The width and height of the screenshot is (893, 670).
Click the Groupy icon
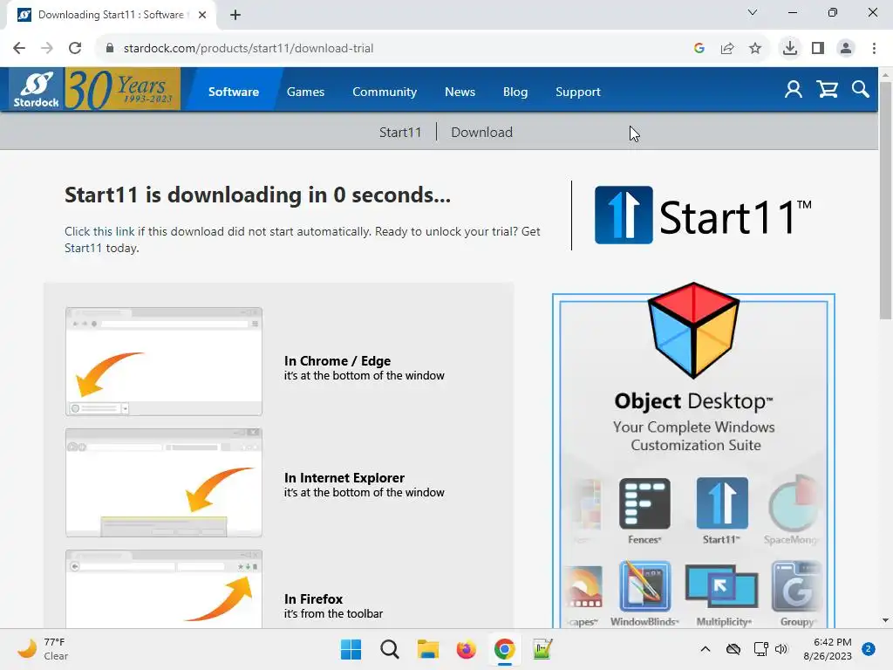(797, 586)
